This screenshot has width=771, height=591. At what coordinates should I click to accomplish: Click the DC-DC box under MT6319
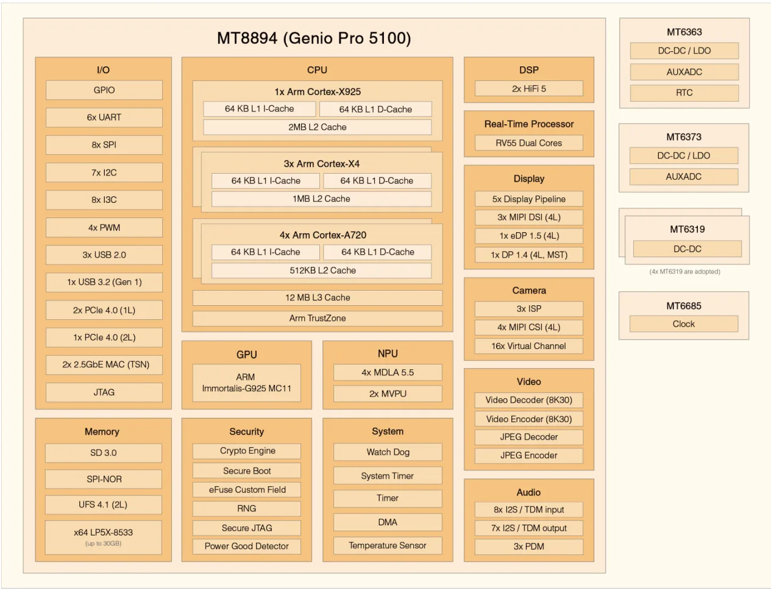688,249
